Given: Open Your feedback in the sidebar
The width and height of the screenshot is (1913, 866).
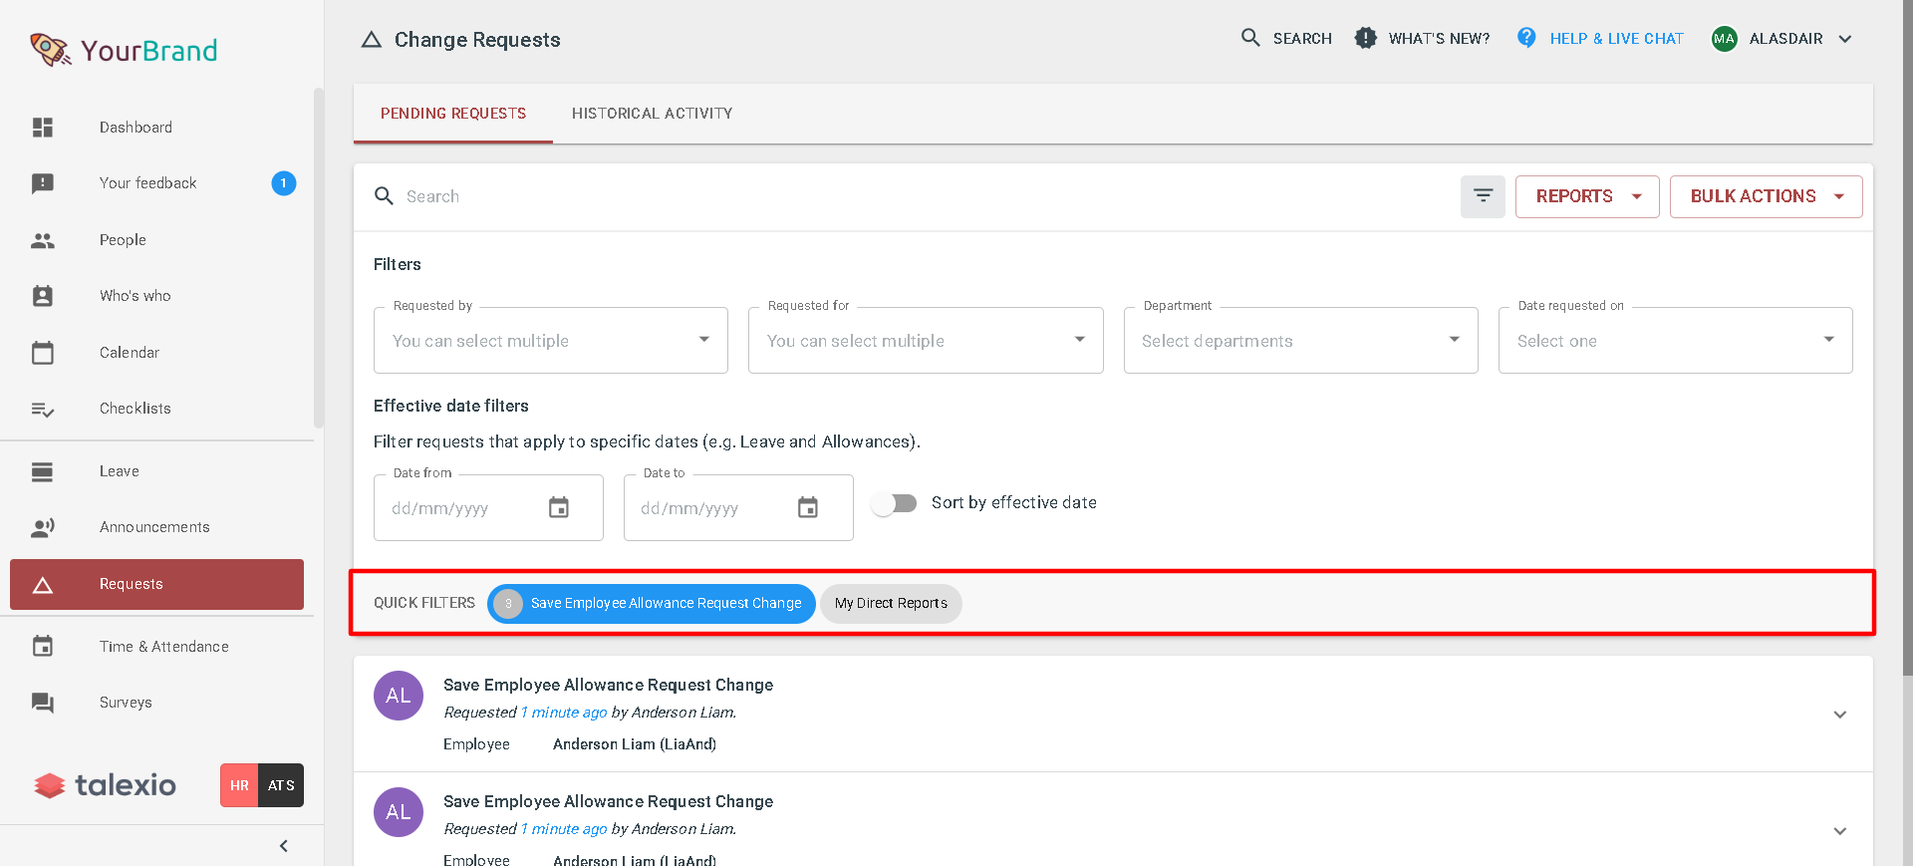Looking at the screenshot, I should [148, 183].
